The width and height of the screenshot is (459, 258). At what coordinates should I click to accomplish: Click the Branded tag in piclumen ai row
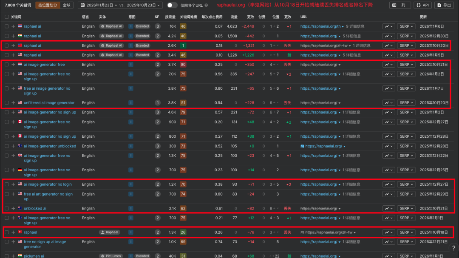click(x=142, y=256)
